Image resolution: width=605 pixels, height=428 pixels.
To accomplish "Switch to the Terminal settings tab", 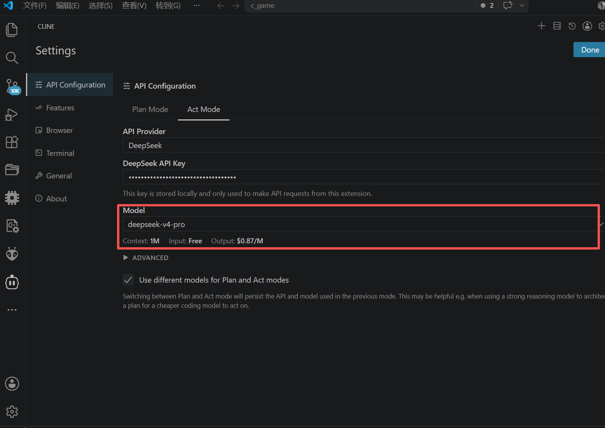I will (x=70, y=153).
